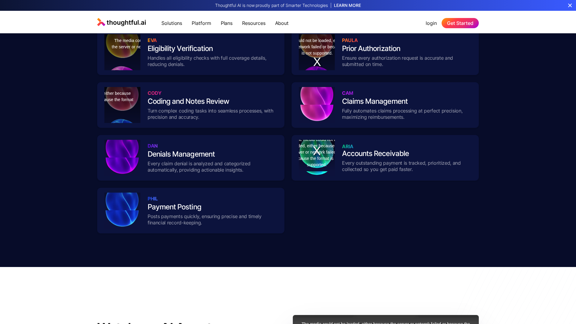Go to the Plans page
This screenshot has width=576, height=324.
(226, 23)
